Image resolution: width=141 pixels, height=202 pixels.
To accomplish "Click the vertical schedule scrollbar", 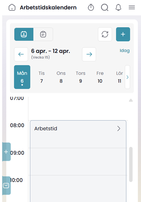I will coord(131,164).
